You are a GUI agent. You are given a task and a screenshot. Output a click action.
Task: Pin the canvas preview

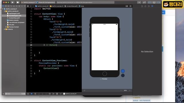(84, 90)
